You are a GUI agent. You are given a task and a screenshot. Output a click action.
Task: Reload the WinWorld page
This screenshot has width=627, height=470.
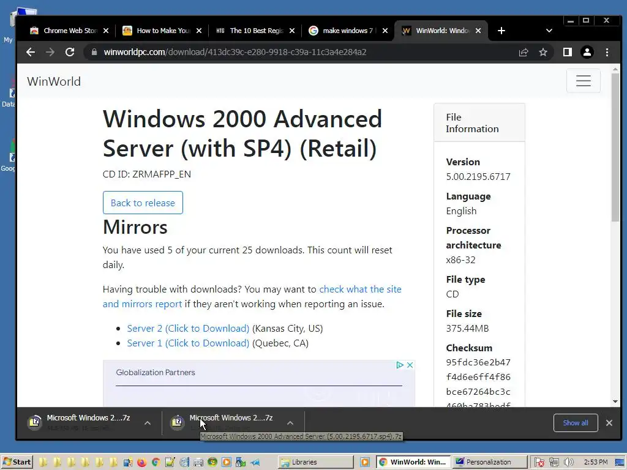[70, 52]
